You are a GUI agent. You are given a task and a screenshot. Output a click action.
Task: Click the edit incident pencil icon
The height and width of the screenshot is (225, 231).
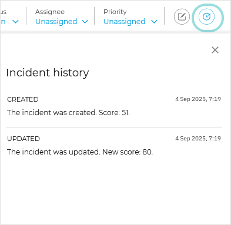tap(182, 16)
